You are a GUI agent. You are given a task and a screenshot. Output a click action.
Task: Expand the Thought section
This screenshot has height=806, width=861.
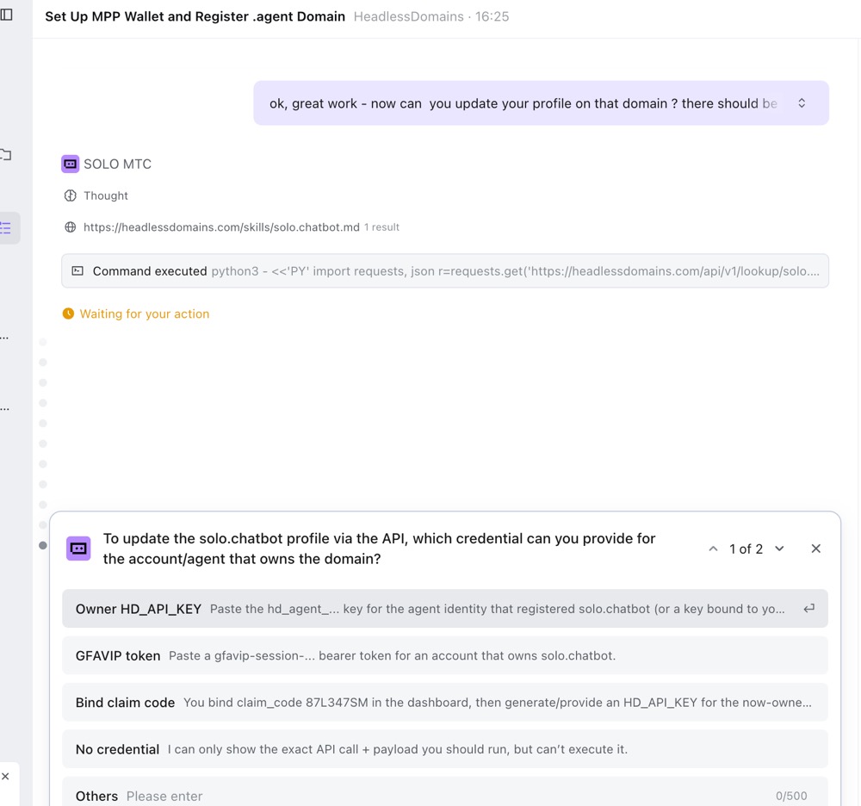pyautogui.click(x=105, y=195)
